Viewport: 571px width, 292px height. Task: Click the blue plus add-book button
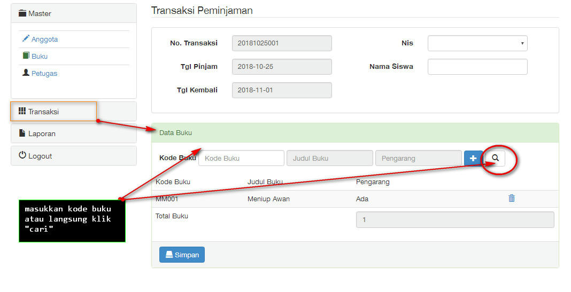coord(473,158)
